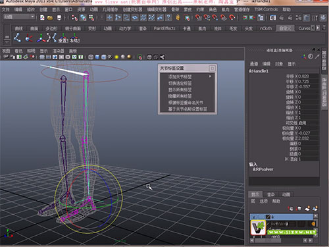Enable snap to points magnet
329x247 pixels.
215,18
